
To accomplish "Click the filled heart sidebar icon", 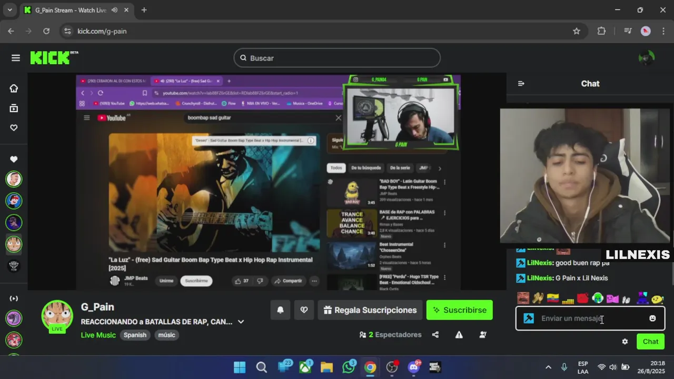I will click(14, 159).
